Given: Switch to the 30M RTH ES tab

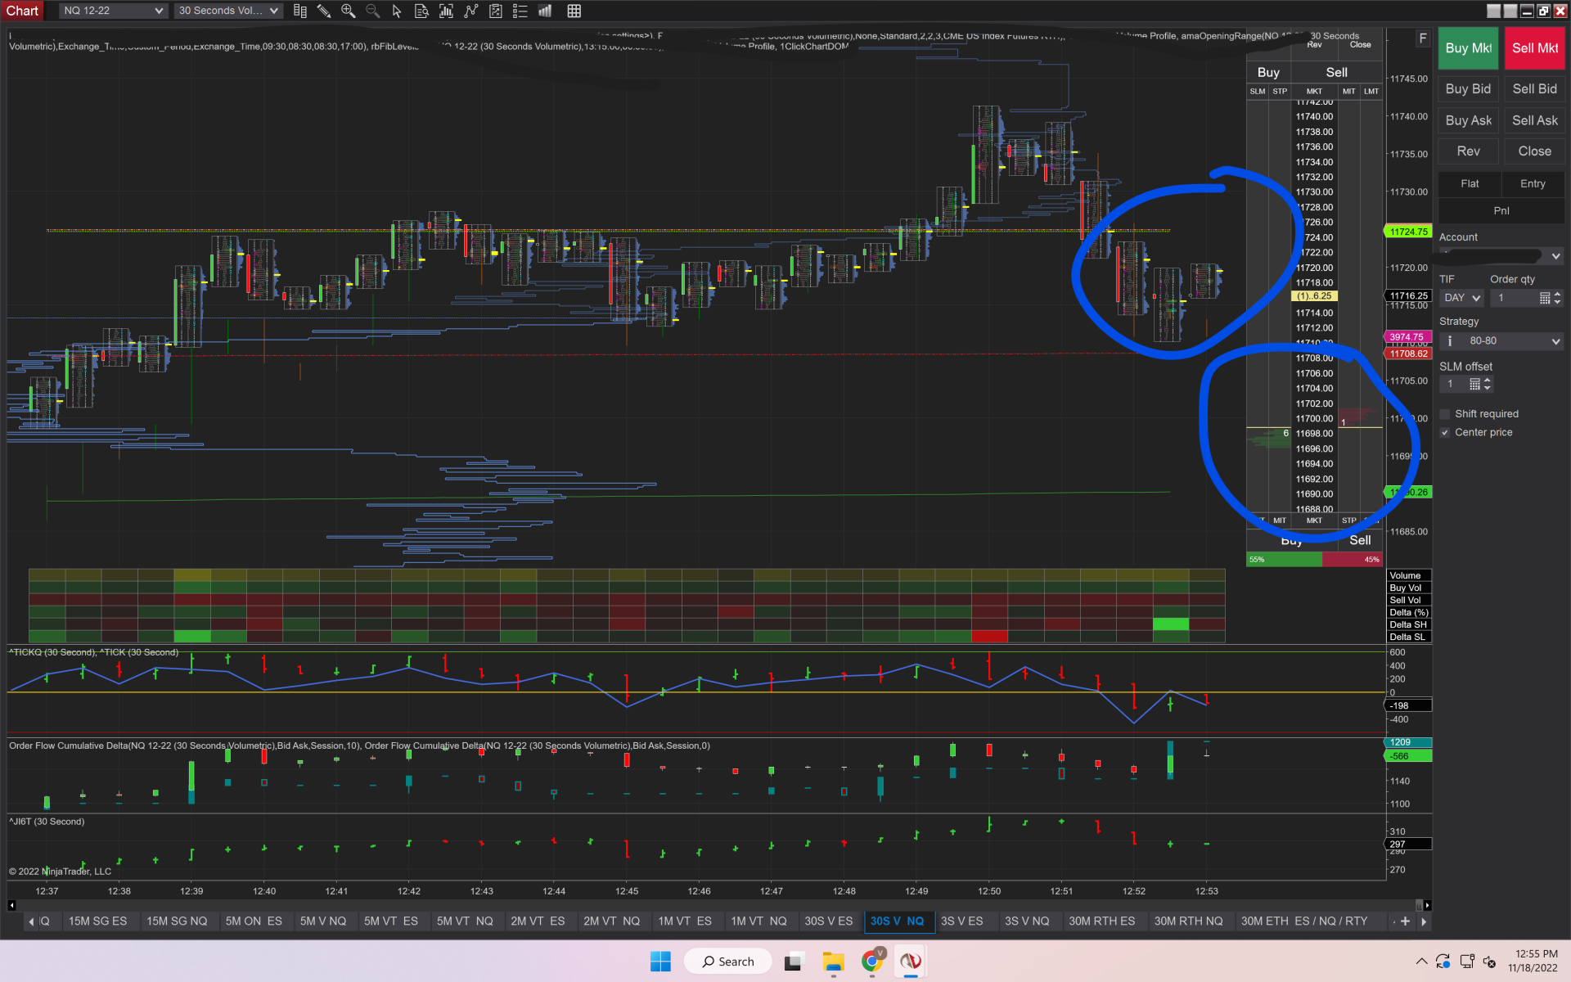Looking at the screenshot, I should (1101, 921).
